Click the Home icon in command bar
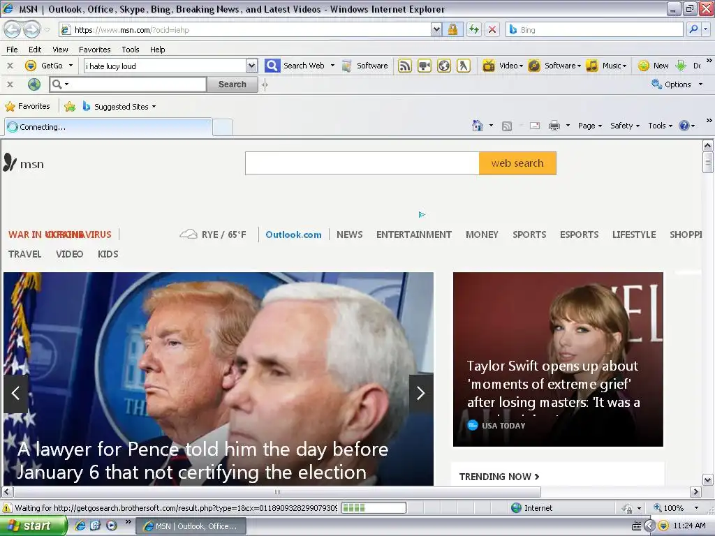Viewport: 715px width, 536px height. [478, 126]
